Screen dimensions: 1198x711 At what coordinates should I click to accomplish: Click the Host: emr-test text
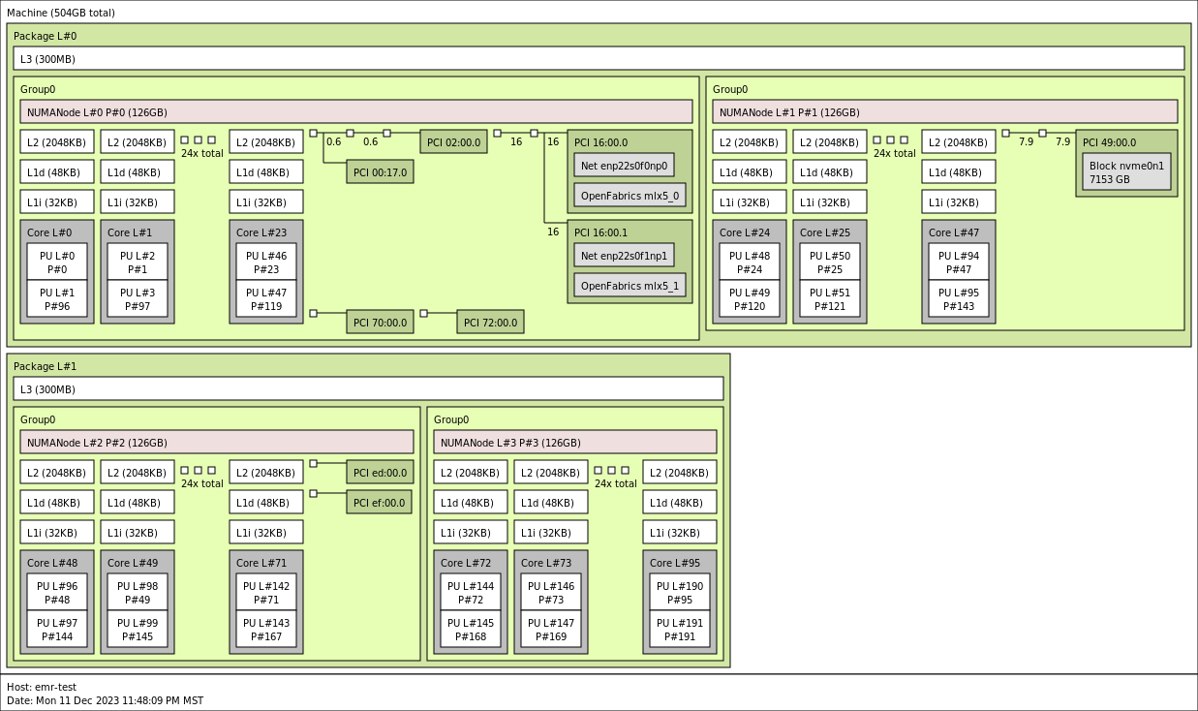(42, 687)
